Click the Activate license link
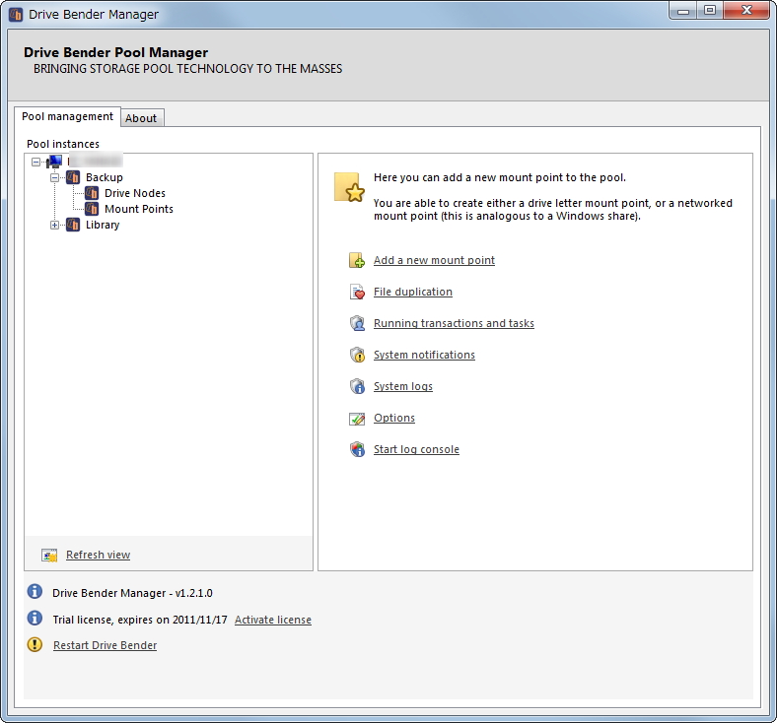The height and width of the screenshot is (723, 777). point(273,620)
